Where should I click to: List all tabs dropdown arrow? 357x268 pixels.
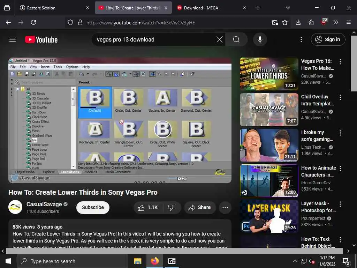click(288, 8)
